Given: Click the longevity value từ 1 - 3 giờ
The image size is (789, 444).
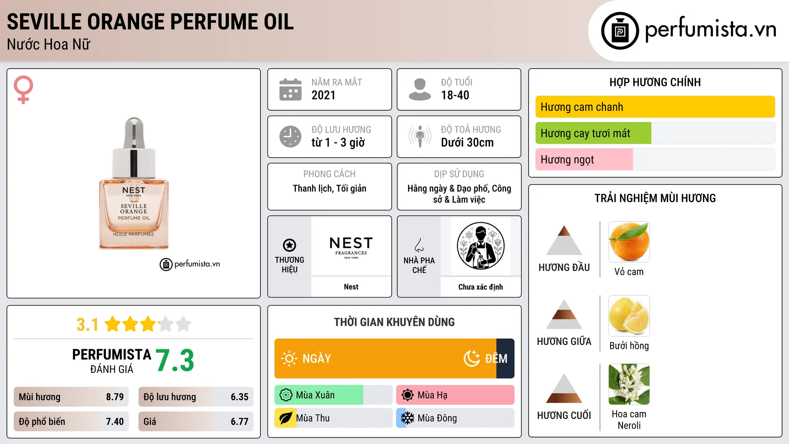Looking at the screenshot, I should (338, 143).
